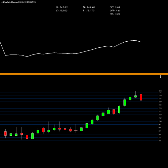Click the 110 price axis label
Image resolution: width=168 pixels, height=168 pixels.
click(x=160, y=115)
